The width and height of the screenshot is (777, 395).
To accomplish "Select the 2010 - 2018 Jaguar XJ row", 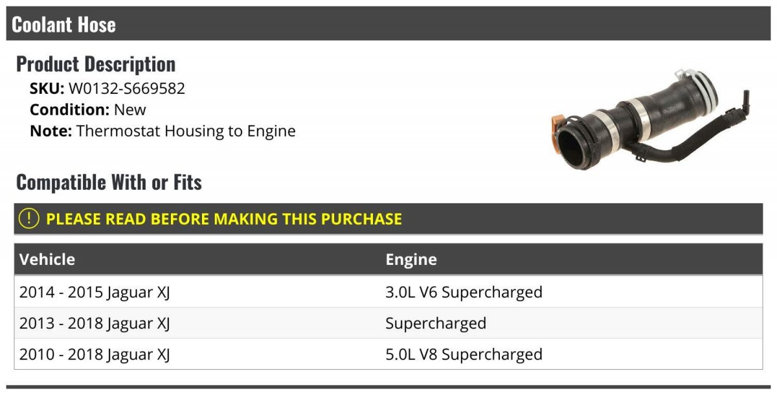I will [x=388, y=354].
